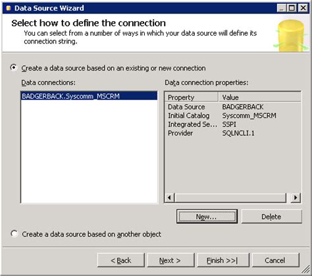Click the wizard title bar icon
The image size is (312, 276).
click(x=9, y=8)
